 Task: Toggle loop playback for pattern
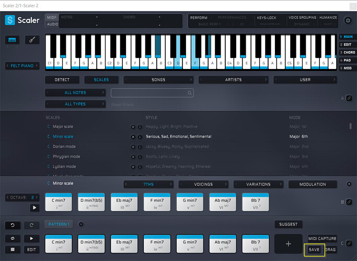pyautogui.click(x=13, y=239)
